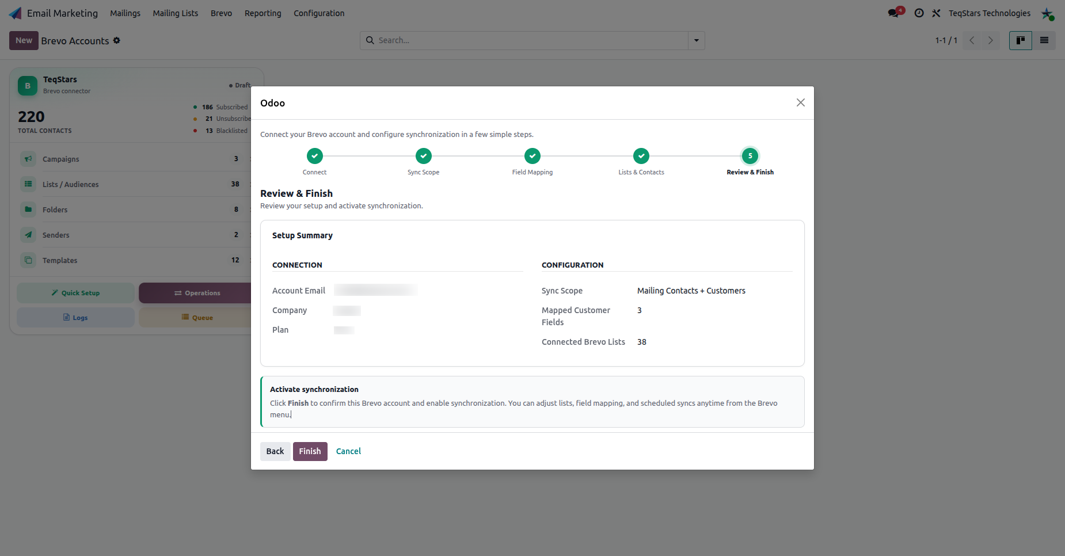Image resolution: width=1065 pixels, height=556 pixels.
Task: Click the Review & Finish section heading
Action: (x=296, y=193)
